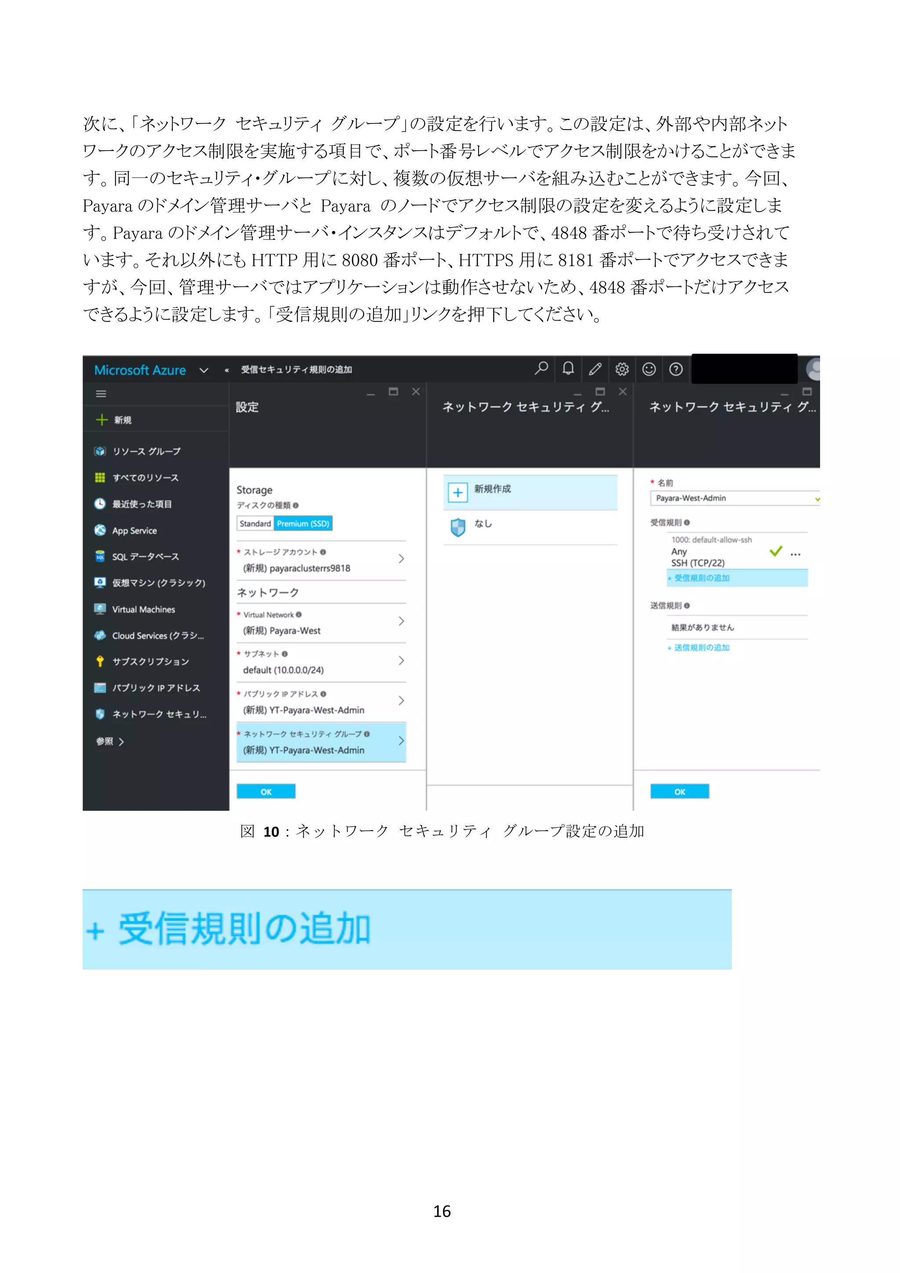Select the Standard disk type option

255,524
